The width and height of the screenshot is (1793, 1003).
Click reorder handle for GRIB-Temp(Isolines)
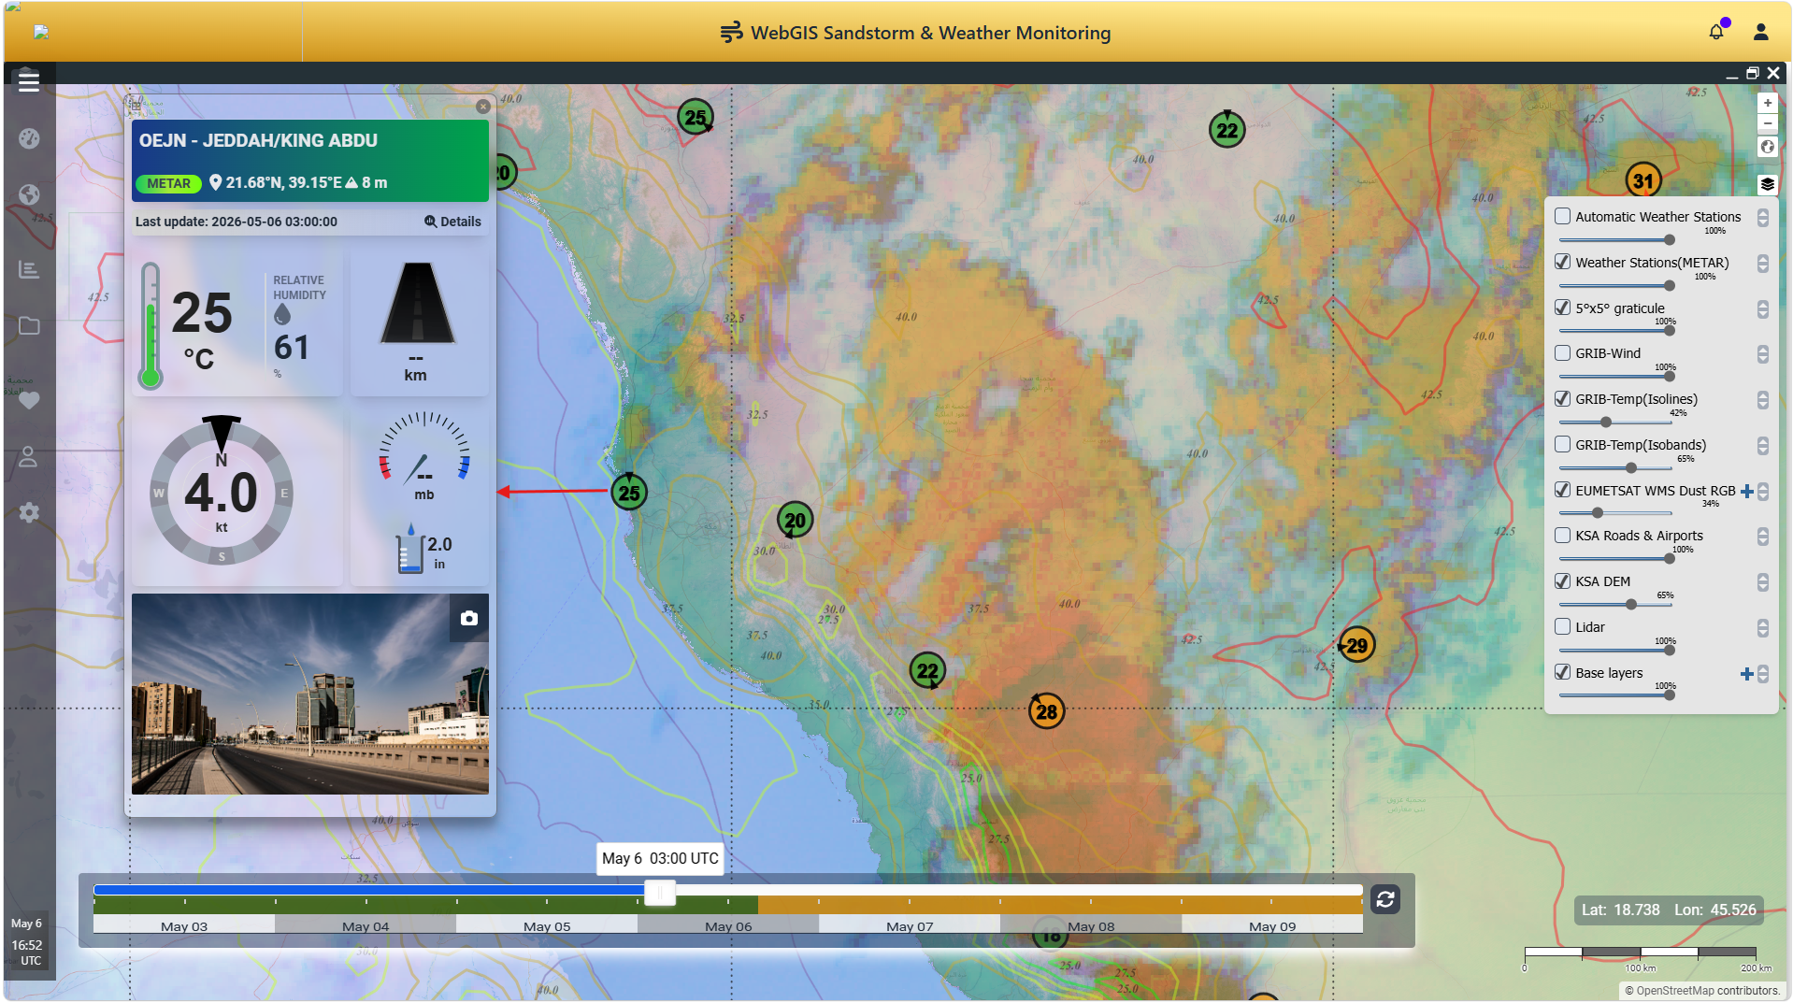pyautogui.click(x=1762, y=400)
